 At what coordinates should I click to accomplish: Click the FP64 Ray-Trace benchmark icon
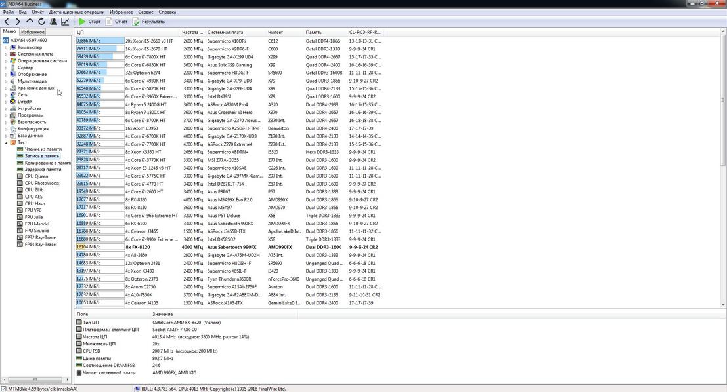pyautogui.click(x=20, y=244)
